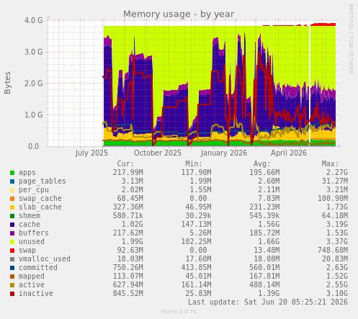This screenshot has height=319, width=358.
Task: Click the April 2026 axis label
Action: click(x=289, y=153)
